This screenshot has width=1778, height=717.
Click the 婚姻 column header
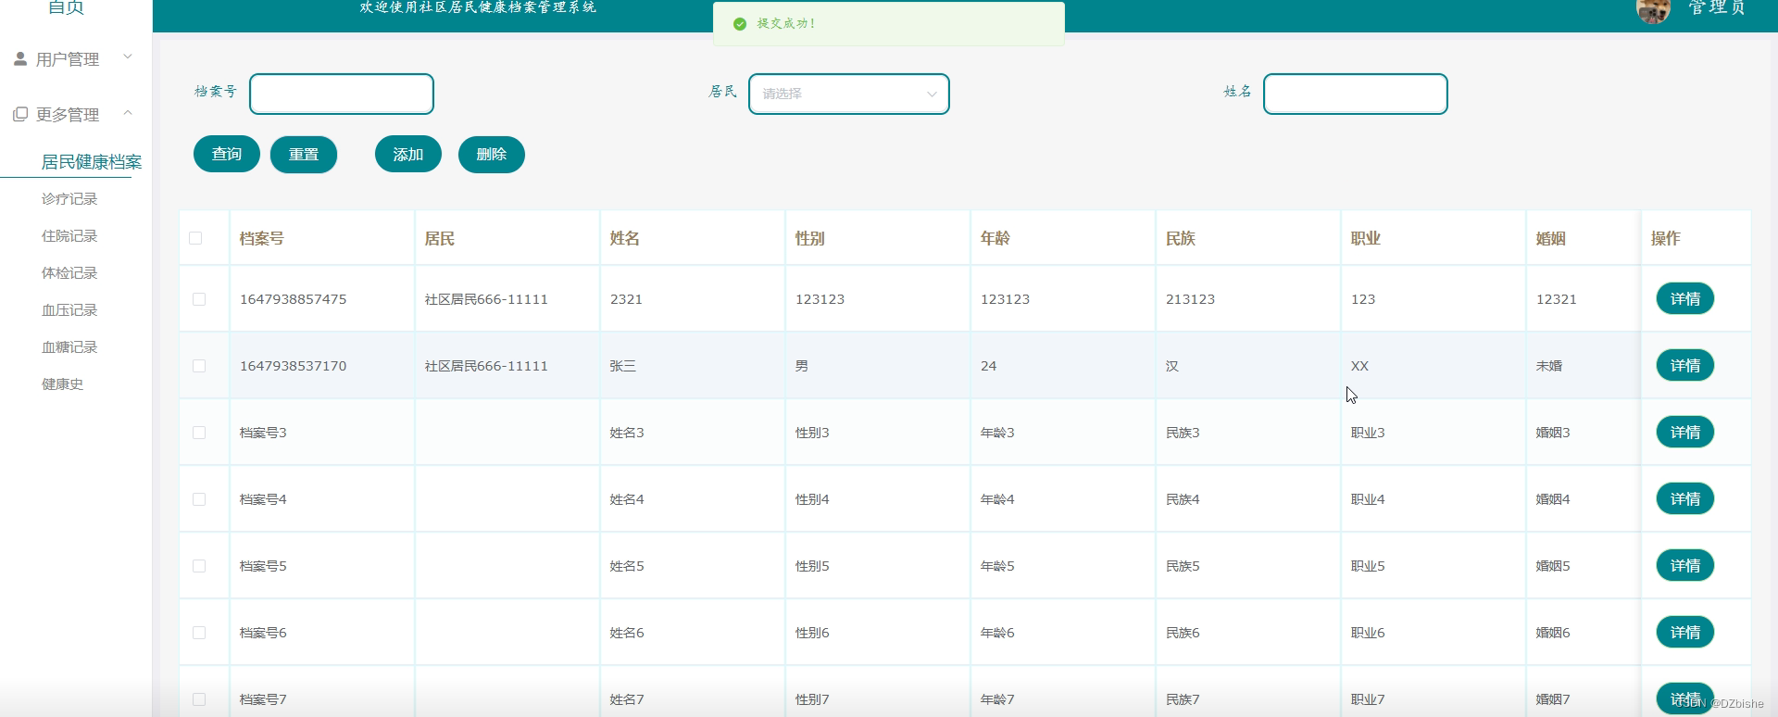pos(1551,239)
